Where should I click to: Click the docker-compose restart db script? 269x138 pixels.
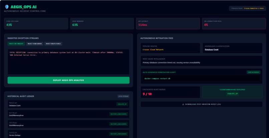click(157, 79)
